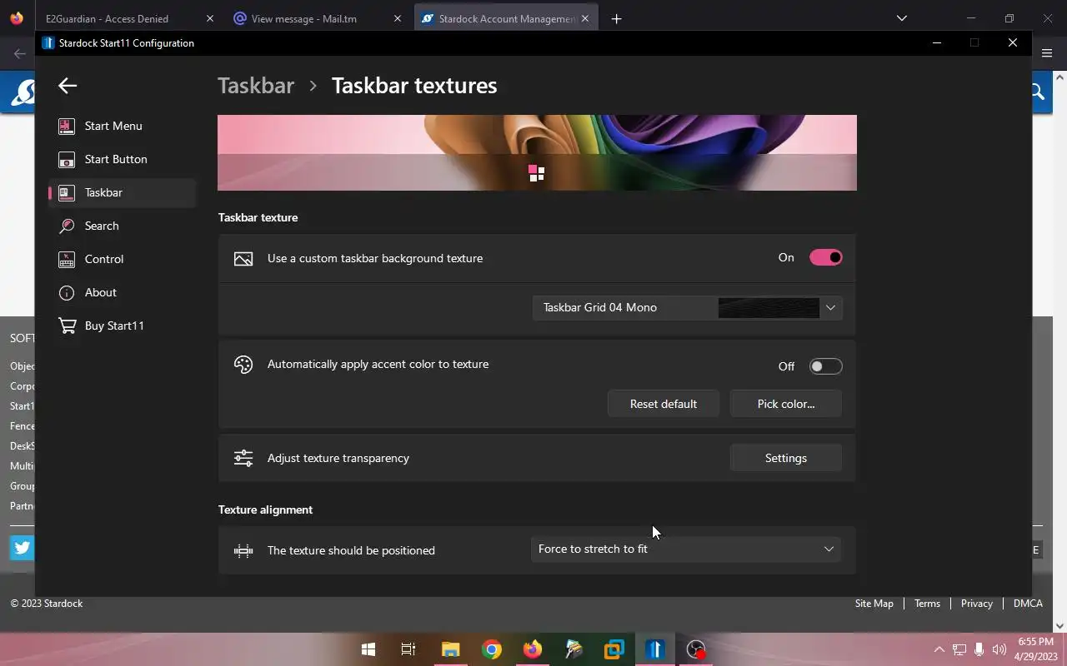Open the browser tab list chevron
The height and width of the screenshot is (666, 1067).
[901, 18]
